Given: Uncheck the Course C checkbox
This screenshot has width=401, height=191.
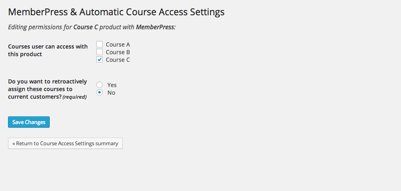Looking at the screenshot, I should pyautogui.click(x=99, y=60).
